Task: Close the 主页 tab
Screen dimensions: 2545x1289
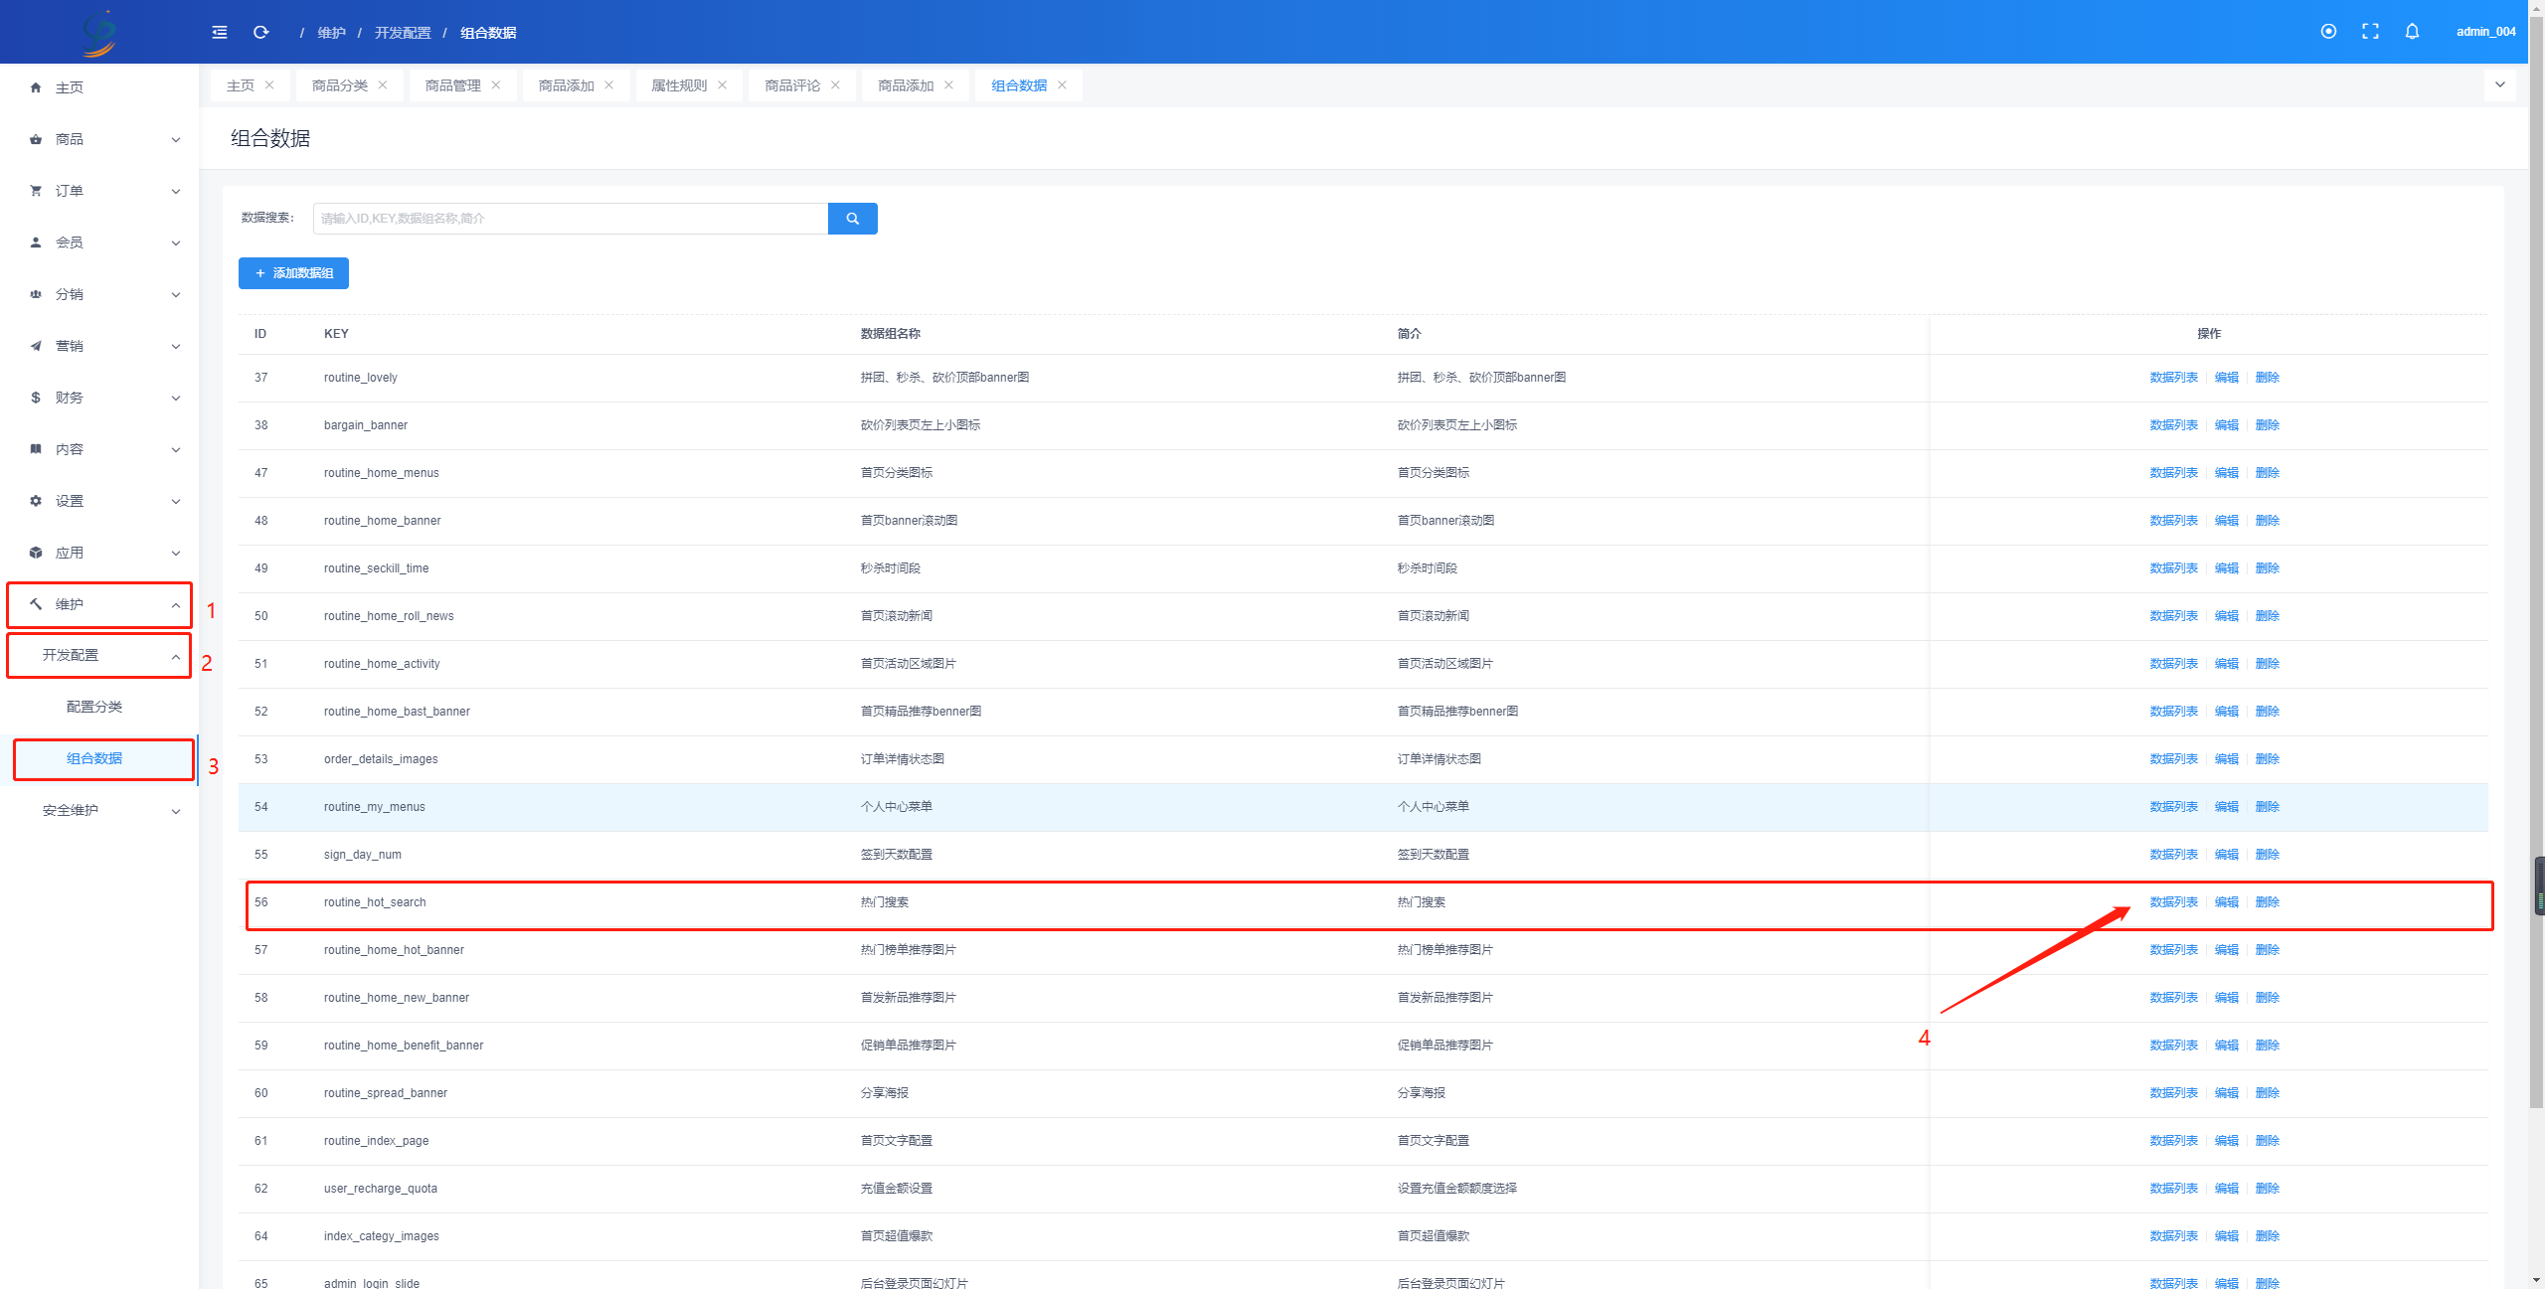Action: point(269,84)
